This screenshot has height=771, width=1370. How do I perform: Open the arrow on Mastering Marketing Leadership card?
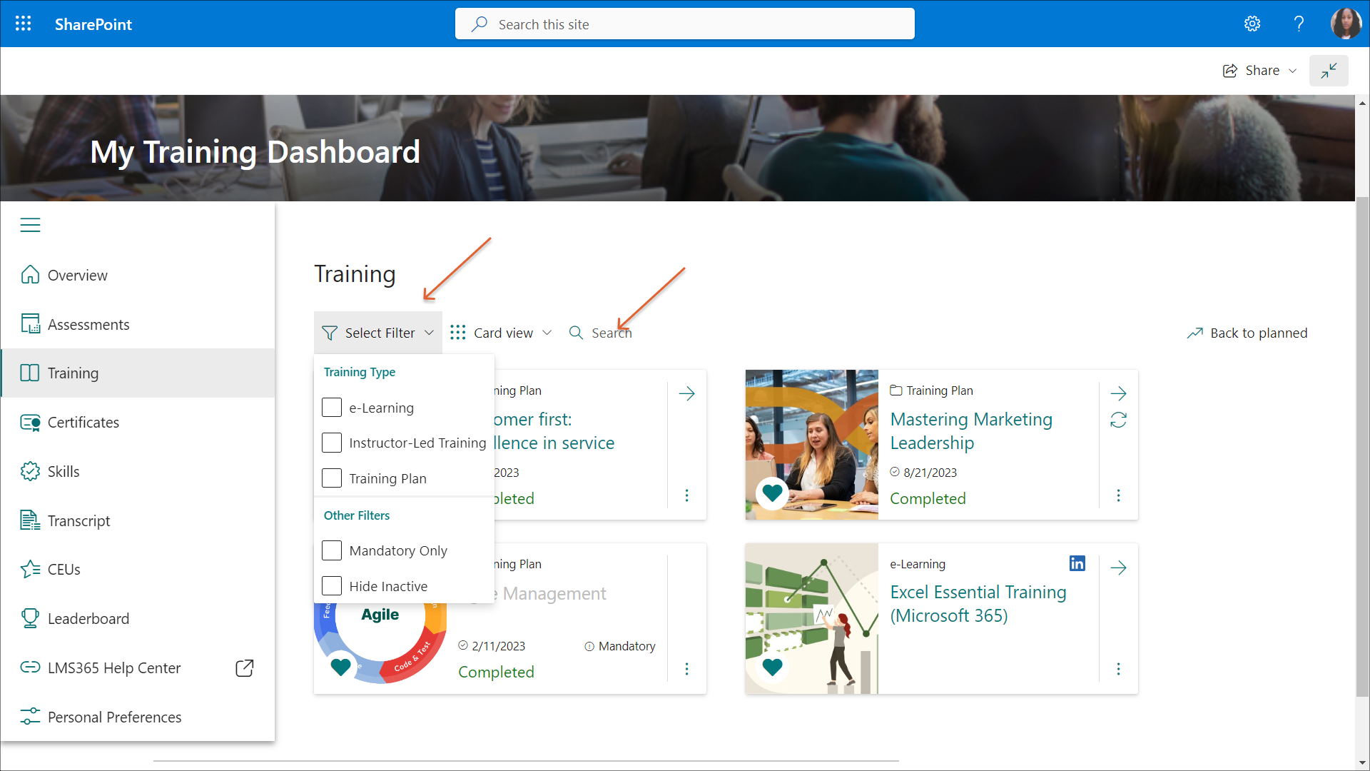(1118, 393)
